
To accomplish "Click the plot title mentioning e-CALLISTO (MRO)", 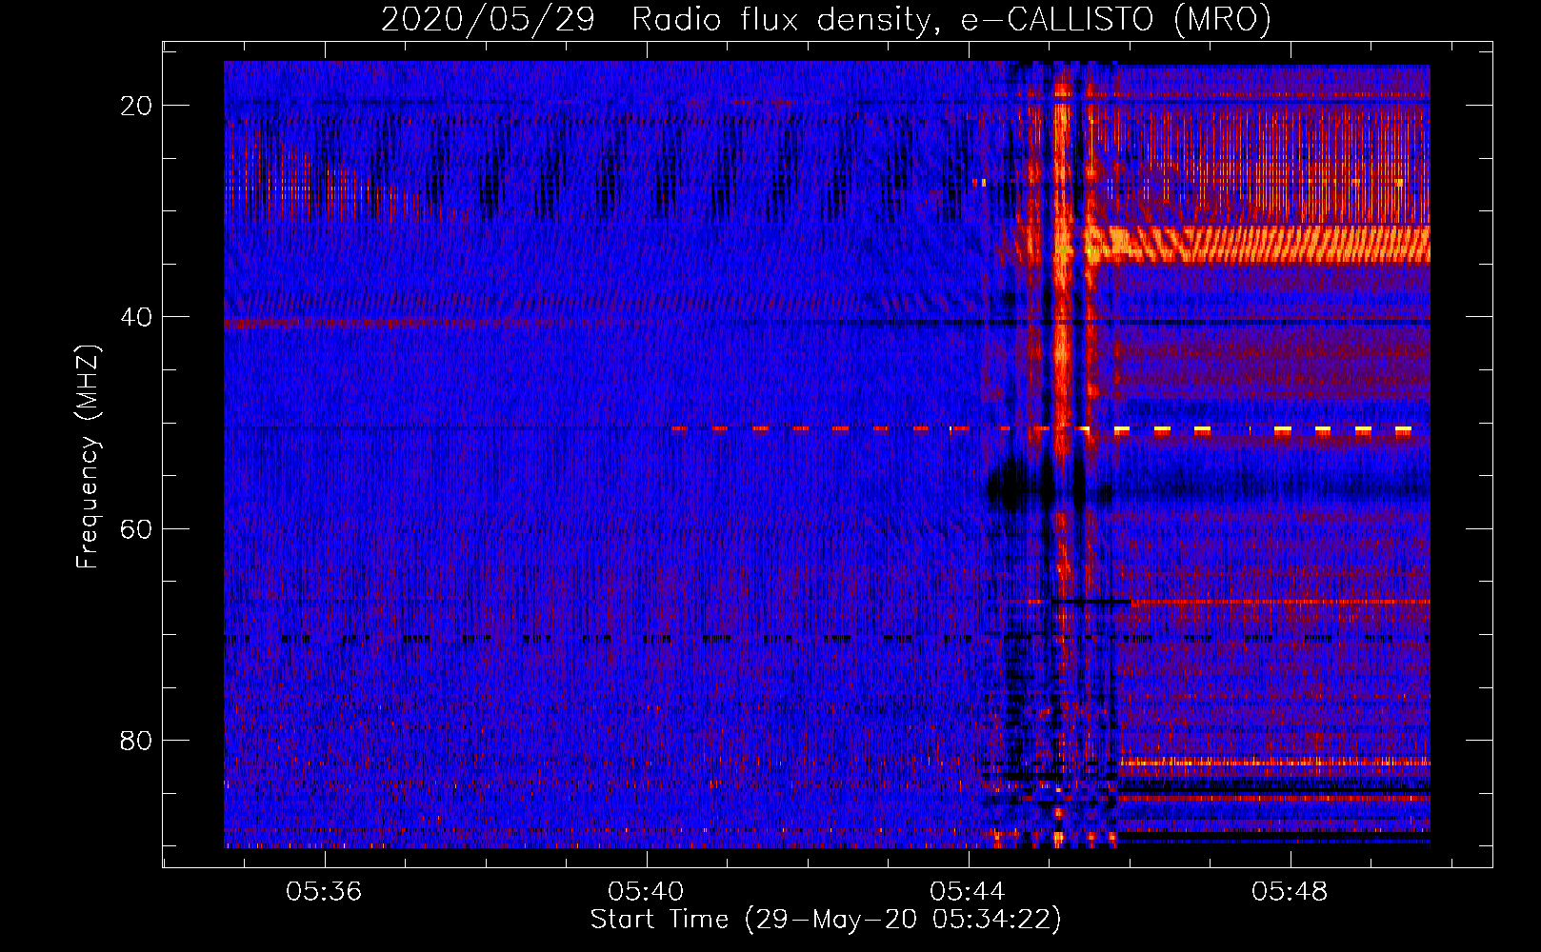I will click(826, 20).
